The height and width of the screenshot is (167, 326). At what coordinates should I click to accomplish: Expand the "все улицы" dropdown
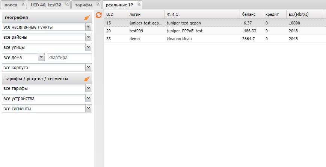point(88,47)
